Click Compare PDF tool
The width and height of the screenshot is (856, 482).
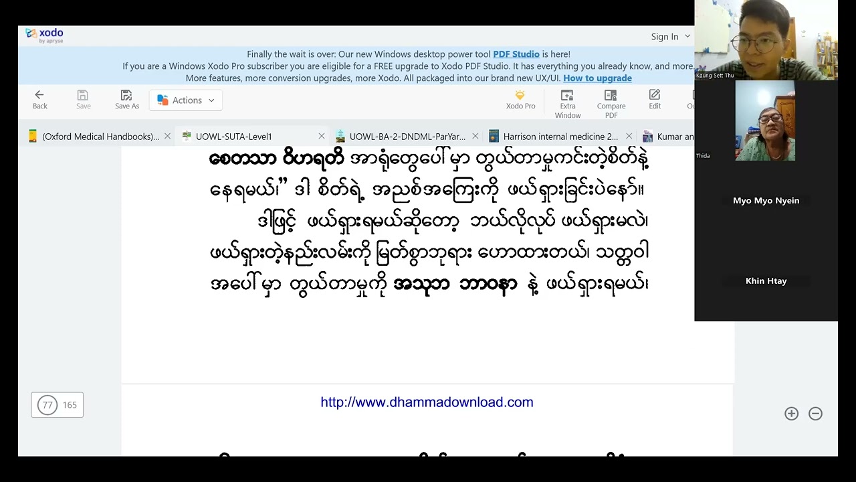point(611,104)
